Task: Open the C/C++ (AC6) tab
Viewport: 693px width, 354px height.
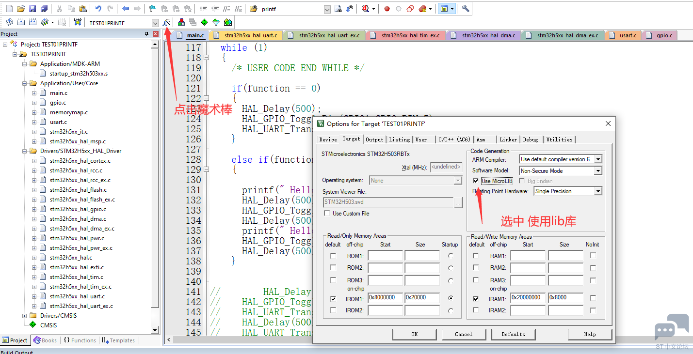Action: (x=454, y=139)
